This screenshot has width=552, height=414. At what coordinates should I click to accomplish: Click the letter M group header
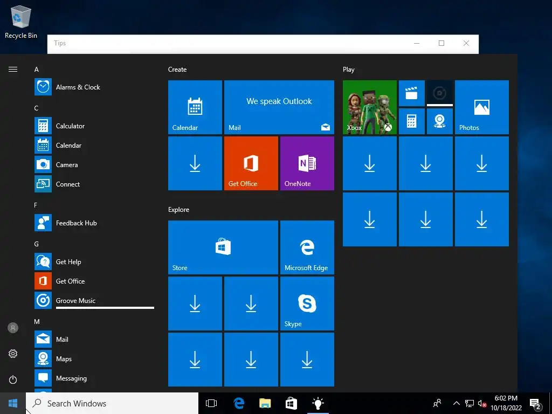click(37, 321)
